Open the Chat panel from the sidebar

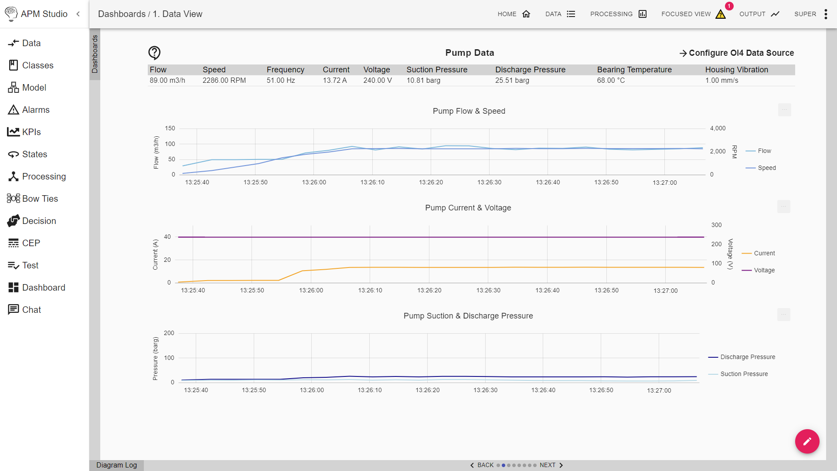[x=31, y=309]
